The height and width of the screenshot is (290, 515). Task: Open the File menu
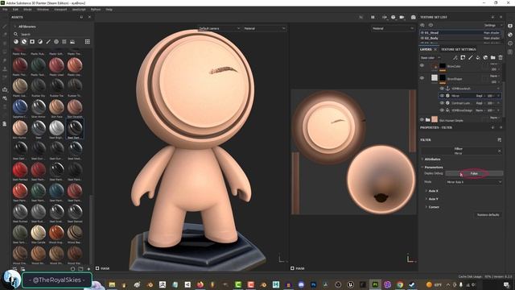tap(5, 10)
